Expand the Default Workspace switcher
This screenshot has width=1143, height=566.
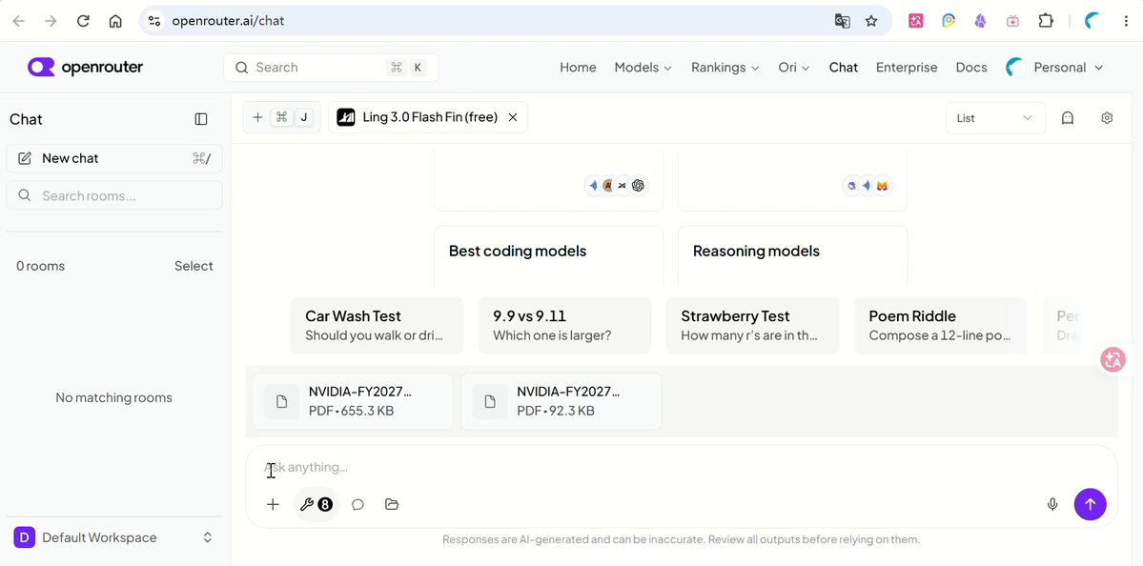(113, 537)
